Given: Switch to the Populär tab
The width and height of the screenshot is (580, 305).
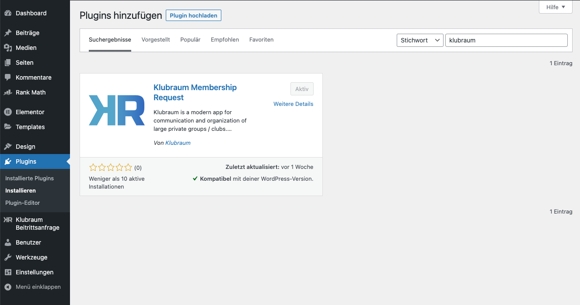Looking at the screenshot, I should [190, 40].
